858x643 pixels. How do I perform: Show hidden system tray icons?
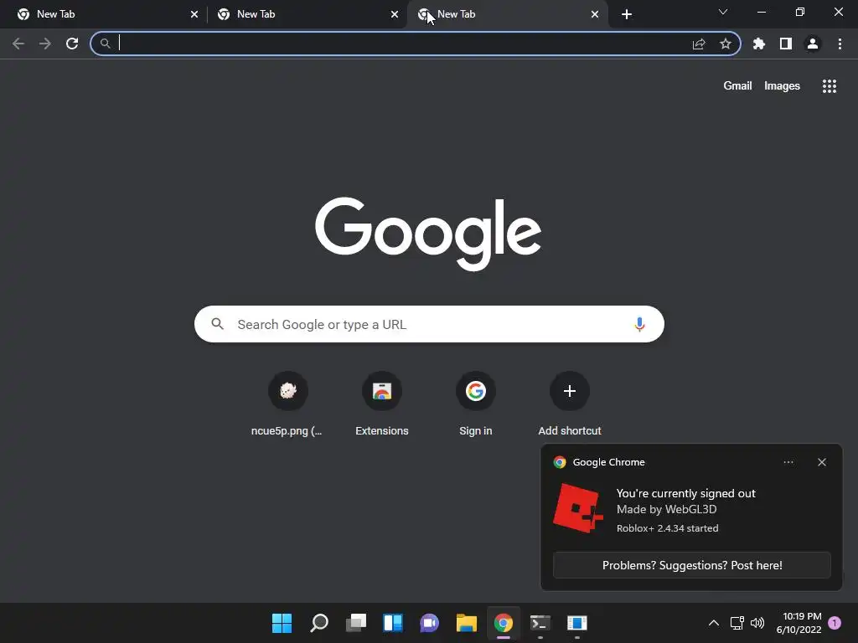[714, 623]
